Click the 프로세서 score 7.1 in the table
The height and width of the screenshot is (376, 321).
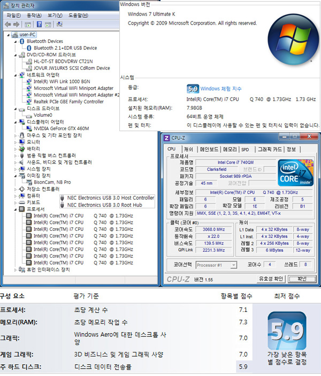click(243, 310)
